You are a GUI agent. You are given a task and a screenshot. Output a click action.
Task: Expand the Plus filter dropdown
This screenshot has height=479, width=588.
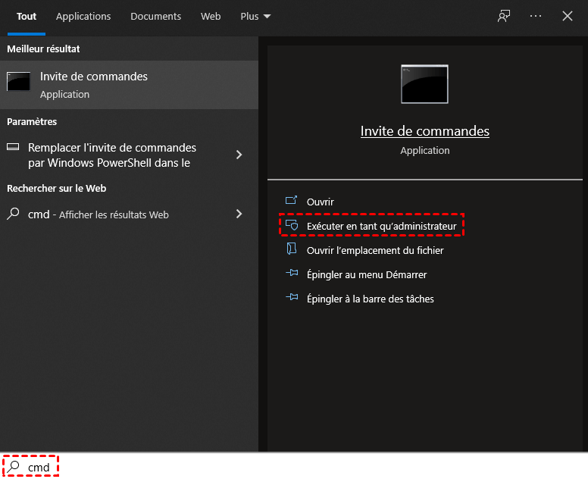pos(255,16)
